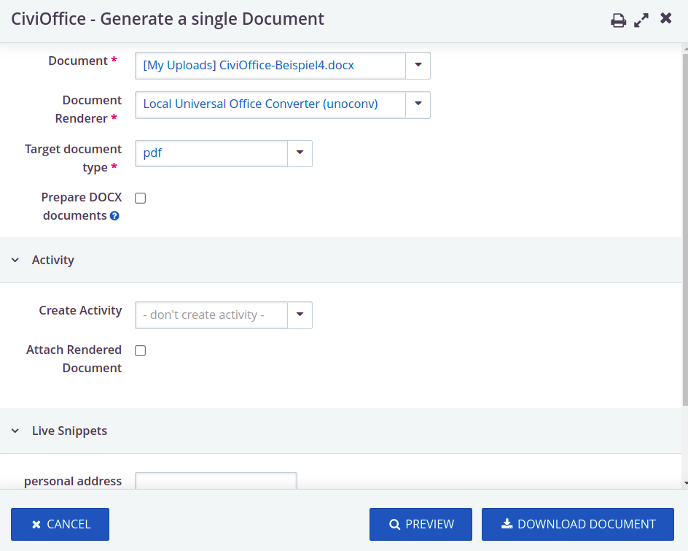Click the Target document type label
Viewport: 688px width, 551px height.
point(74,158)
